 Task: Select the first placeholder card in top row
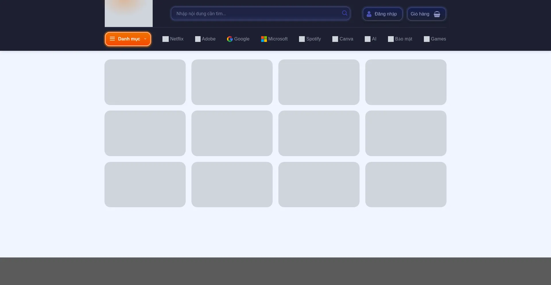145,82
